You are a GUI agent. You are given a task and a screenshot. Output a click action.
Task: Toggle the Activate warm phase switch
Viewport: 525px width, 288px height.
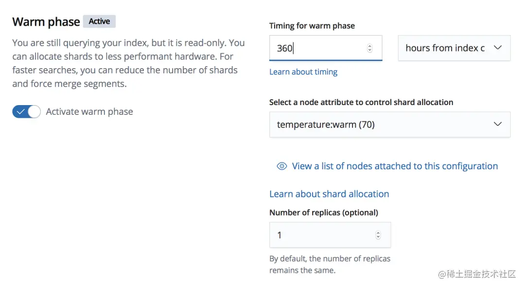coord(26,111)
